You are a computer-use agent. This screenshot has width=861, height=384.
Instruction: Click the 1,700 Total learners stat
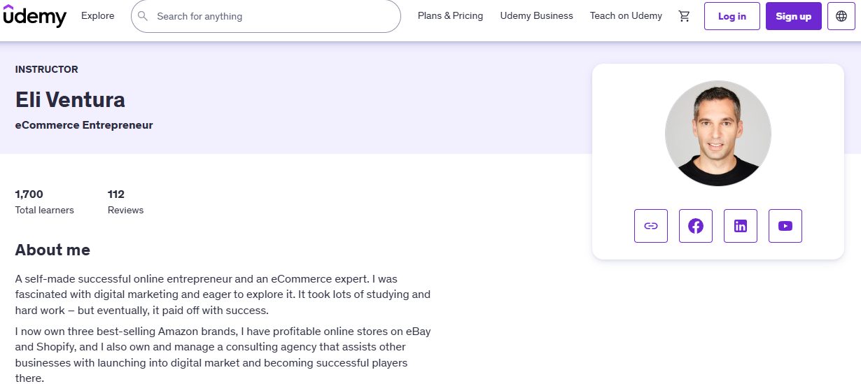click(45, 201)
